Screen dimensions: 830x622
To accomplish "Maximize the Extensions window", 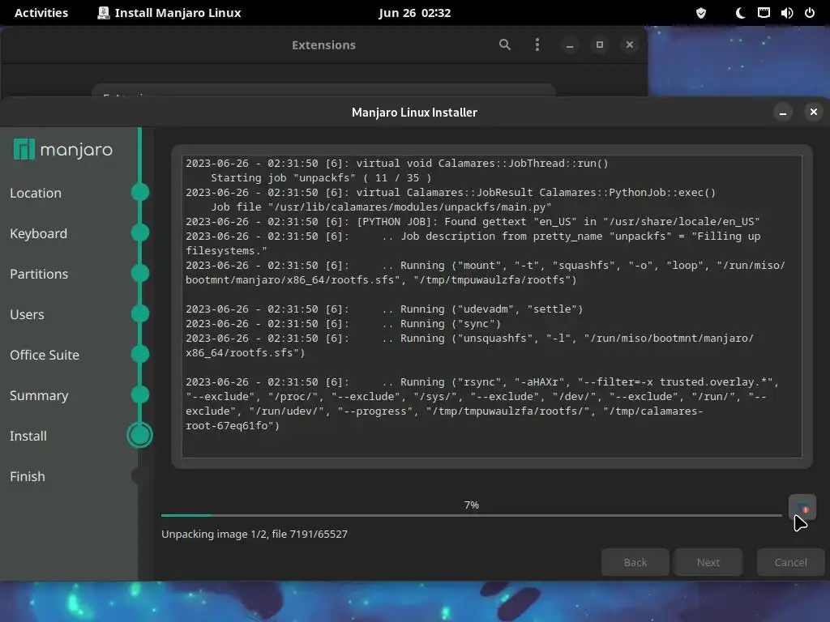I will pyautogui.click(x=600, y=45).
